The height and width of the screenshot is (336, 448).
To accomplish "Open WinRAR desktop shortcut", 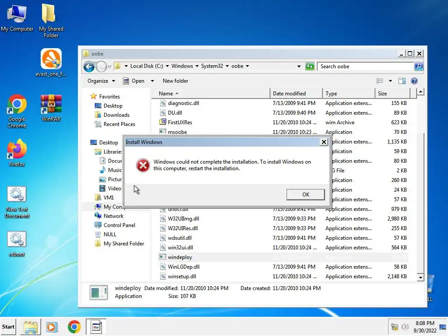I will (x=51, y=108).
